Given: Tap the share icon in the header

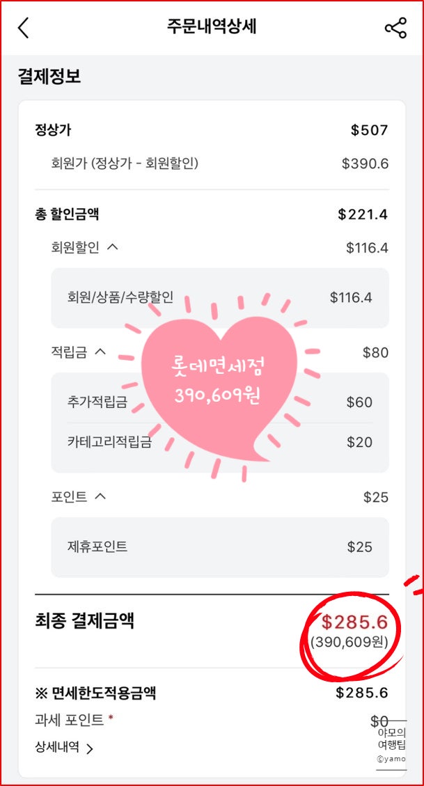Looking at the screenshot, I should [395, 28].
